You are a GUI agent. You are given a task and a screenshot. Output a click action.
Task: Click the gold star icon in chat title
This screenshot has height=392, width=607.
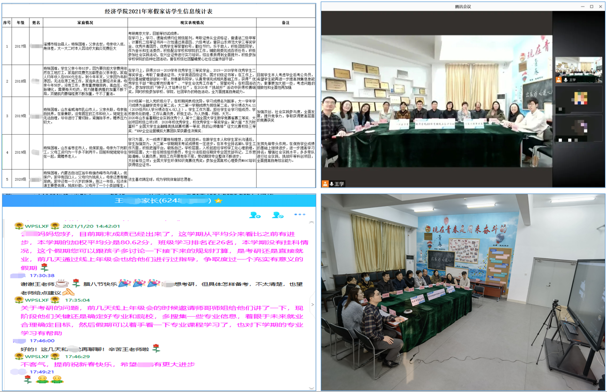click(218, 200)
